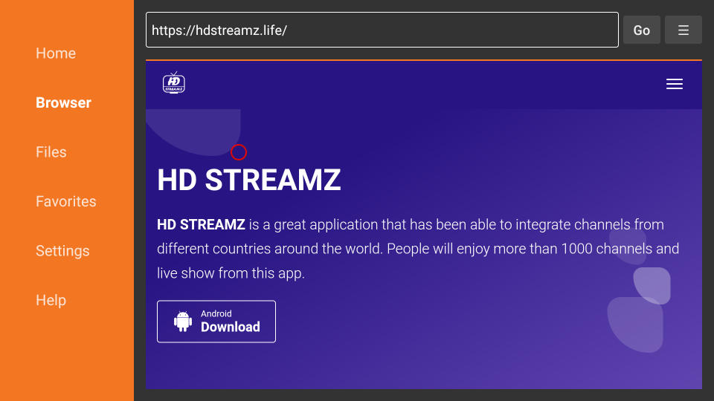714x401 pixels.
Task: Open Settings from the sidebar
Action: (x=62, y=251)
